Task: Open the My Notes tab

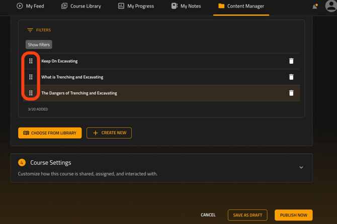Action: click(186, 6)
